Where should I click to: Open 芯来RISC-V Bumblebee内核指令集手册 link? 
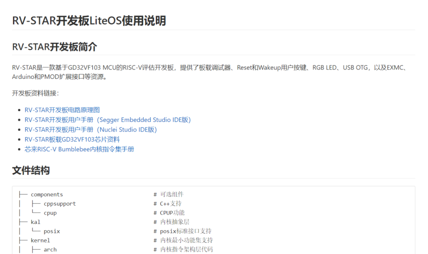(79, 149)
